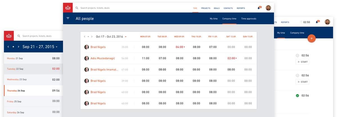The height and width of the screenshot is (117, 337).
Task: Click search field in center window
Action: coord(95,8)
